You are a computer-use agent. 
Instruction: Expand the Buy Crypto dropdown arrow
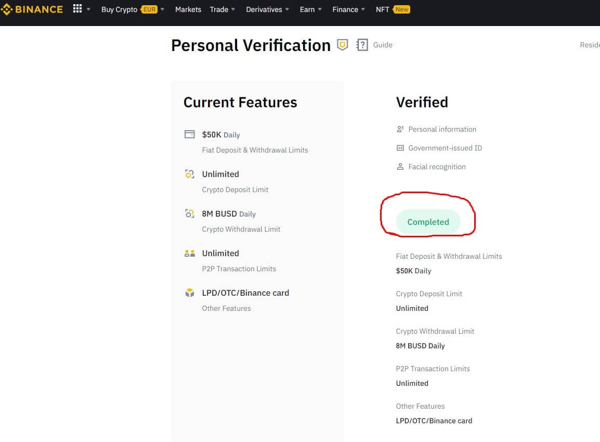(x=162, y=9)
